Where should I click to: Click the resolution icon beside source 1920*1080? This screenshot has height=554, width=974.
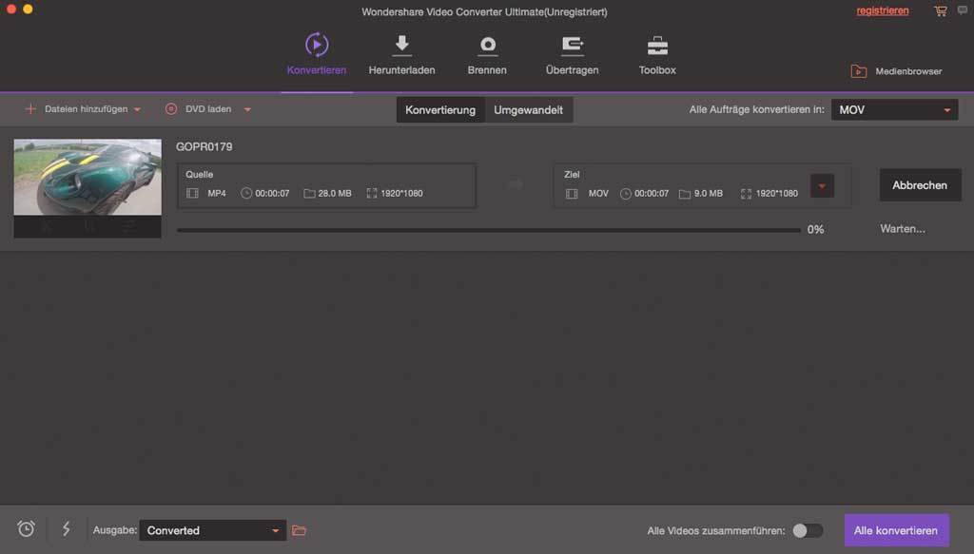372,194
